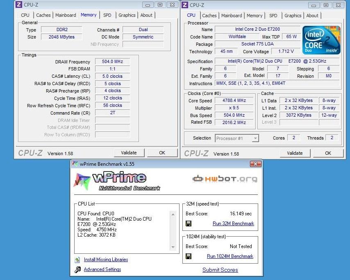Image resolution: width=350 pixels, height=280 pixels.
Task: Open the Processor #1 selection dropdown
Action: click(255, 138)
